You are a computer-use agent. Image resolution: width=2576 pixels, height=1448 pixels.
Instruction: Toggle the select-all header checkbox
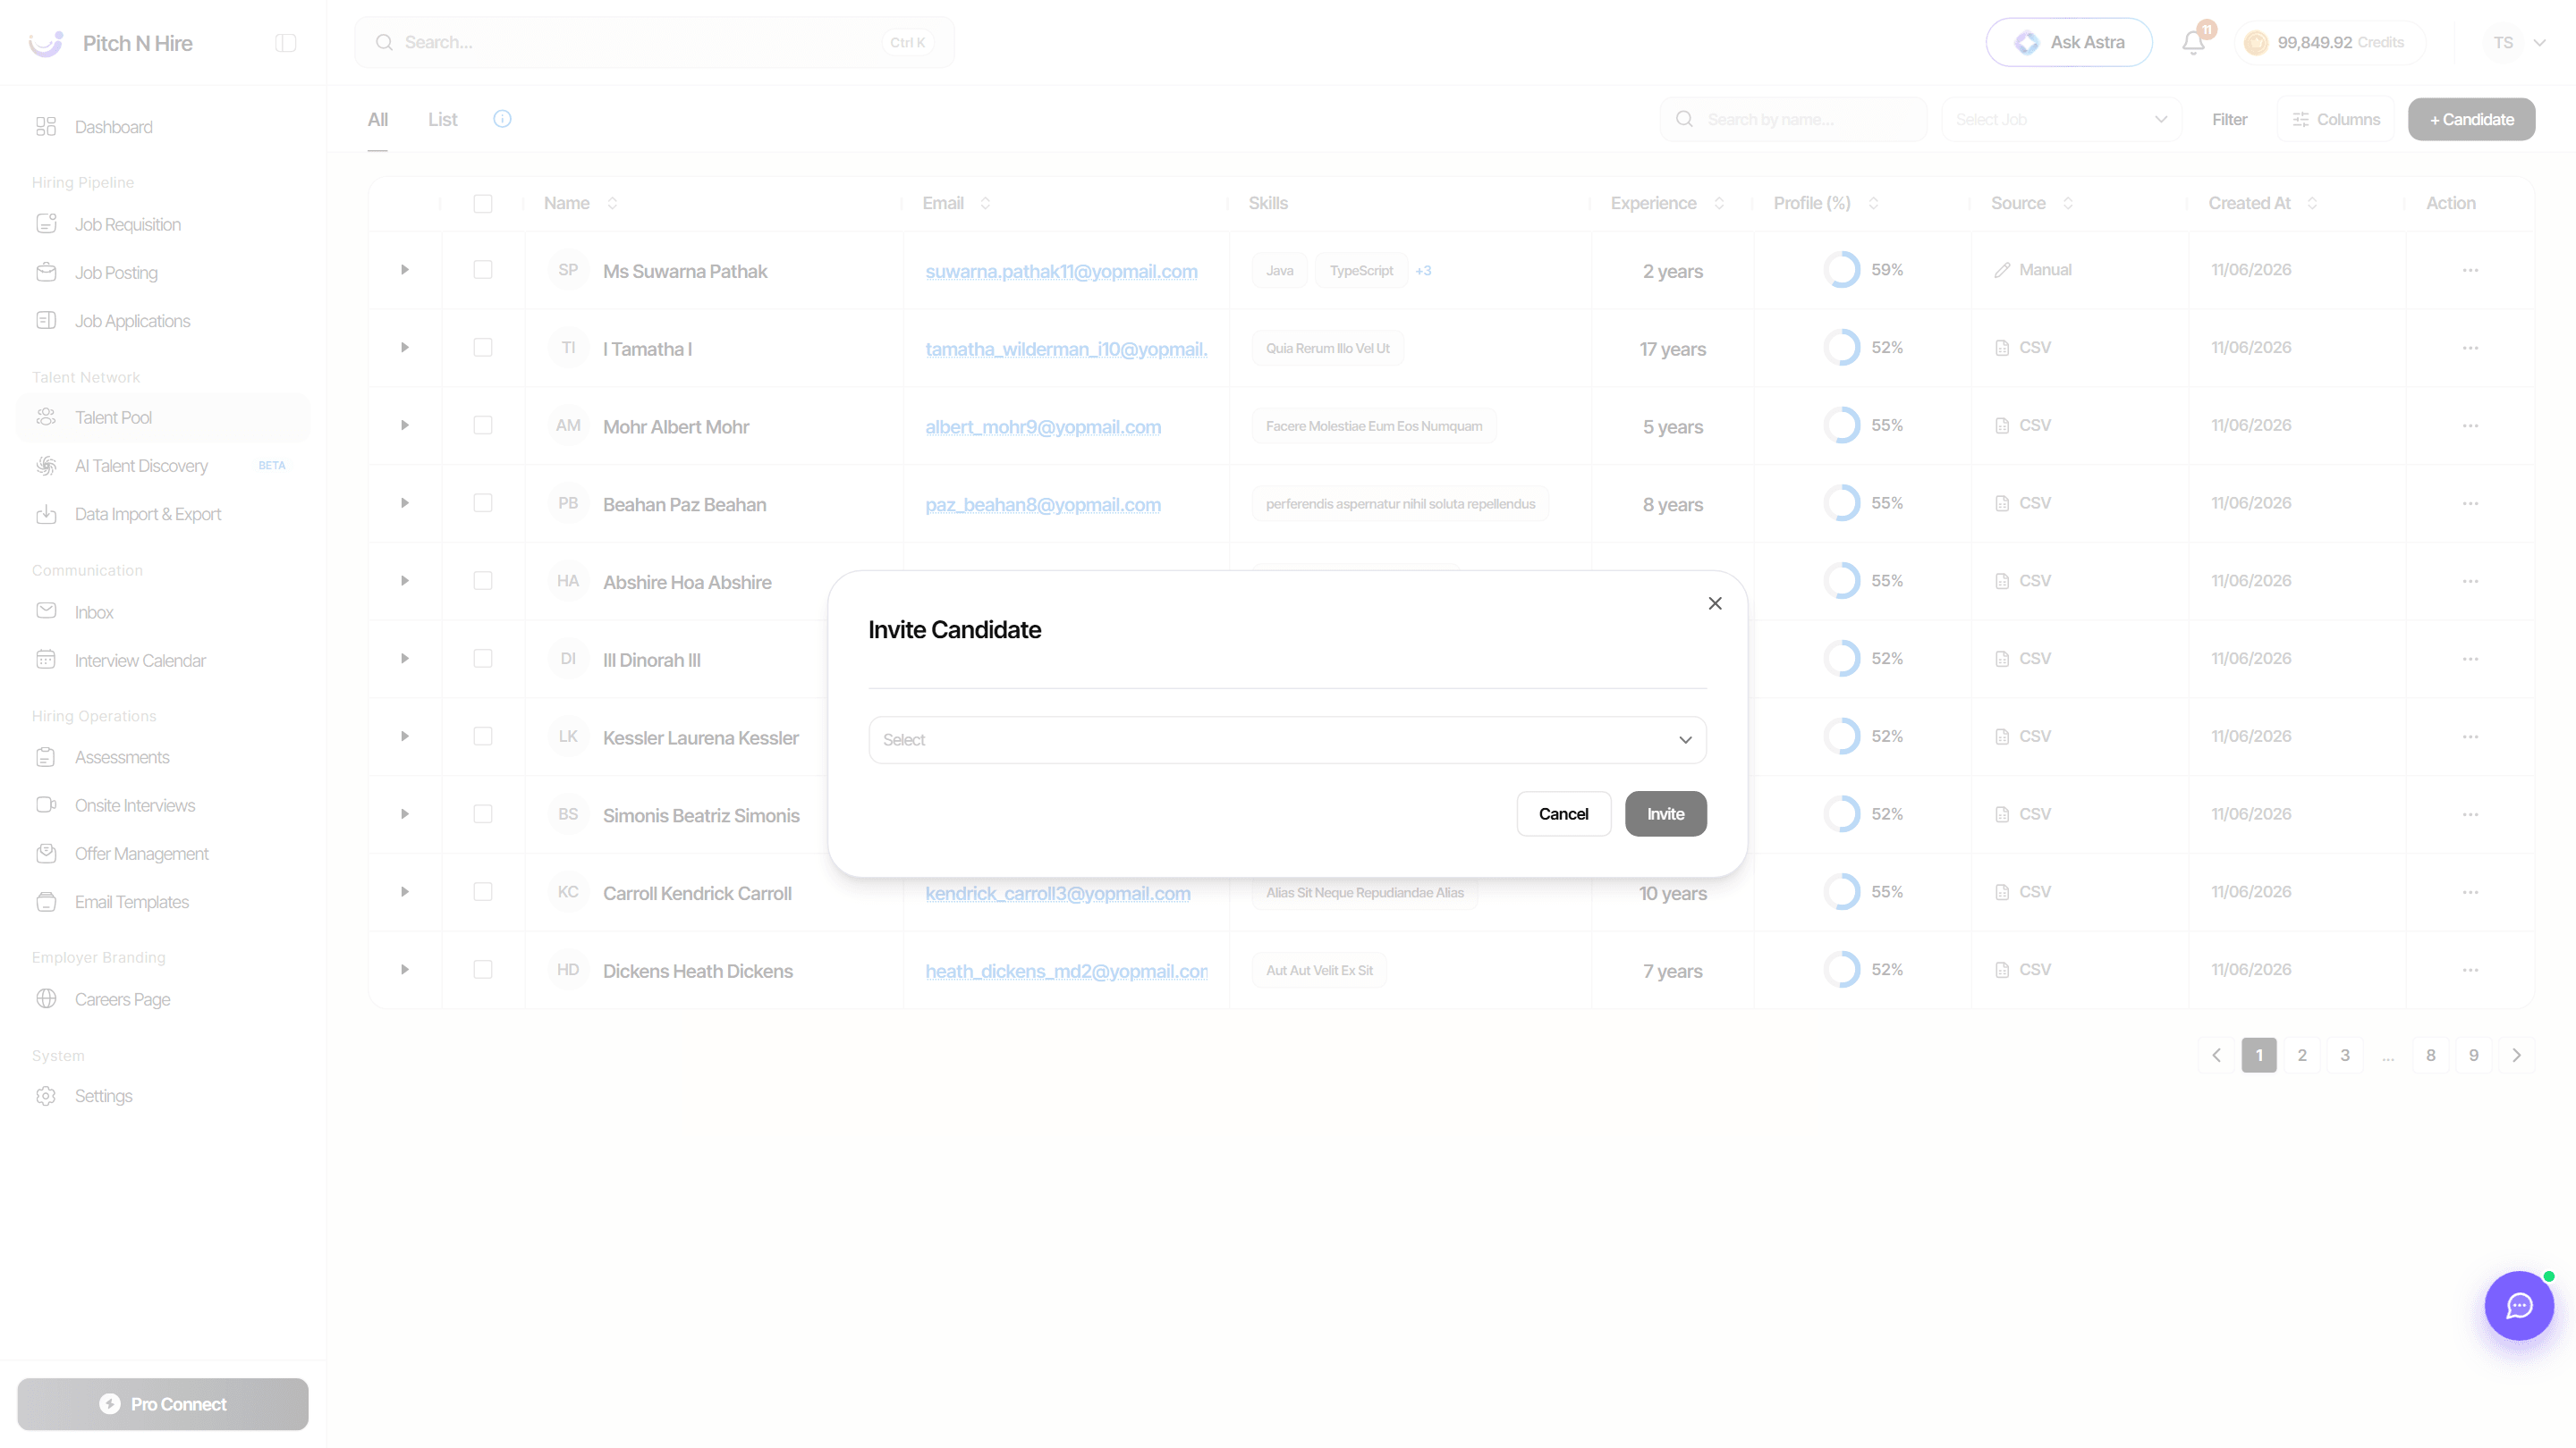(x=483, y=204)
